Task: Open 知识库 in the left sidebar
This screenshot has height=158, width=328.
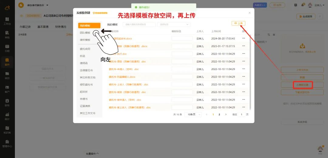Action: point(7,130)
